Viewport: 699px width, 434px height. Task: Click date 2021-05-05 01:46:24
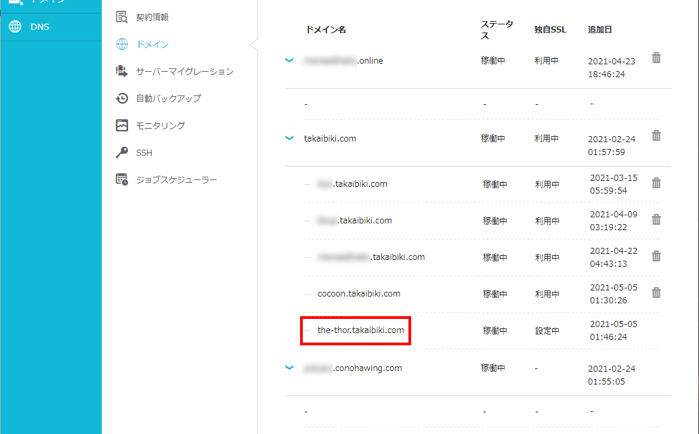(614, 330)
